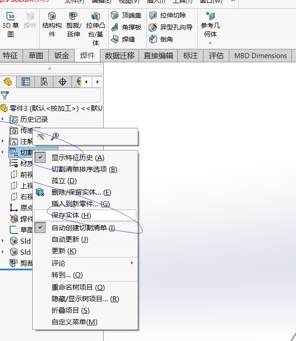The image size is (296, 341).
Task: Select 拉伸切除 extruded cut tool
Action: [168, 15]
